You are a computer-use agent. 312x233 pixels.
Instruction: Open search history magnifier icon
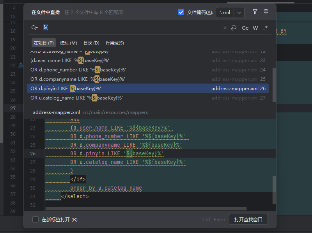click(34, 28)
